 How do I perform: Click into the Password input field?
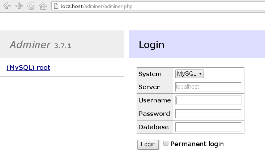208,114
